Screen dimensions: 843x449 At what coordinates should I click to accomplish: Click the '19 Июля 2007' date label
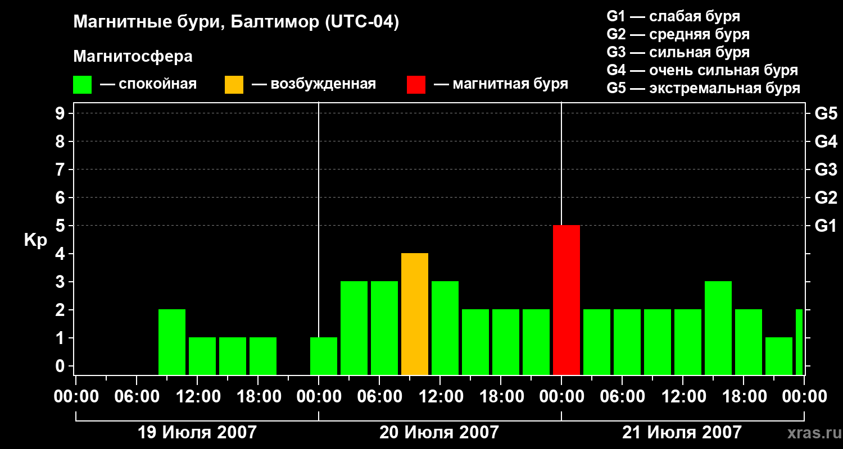pos(197,433)
